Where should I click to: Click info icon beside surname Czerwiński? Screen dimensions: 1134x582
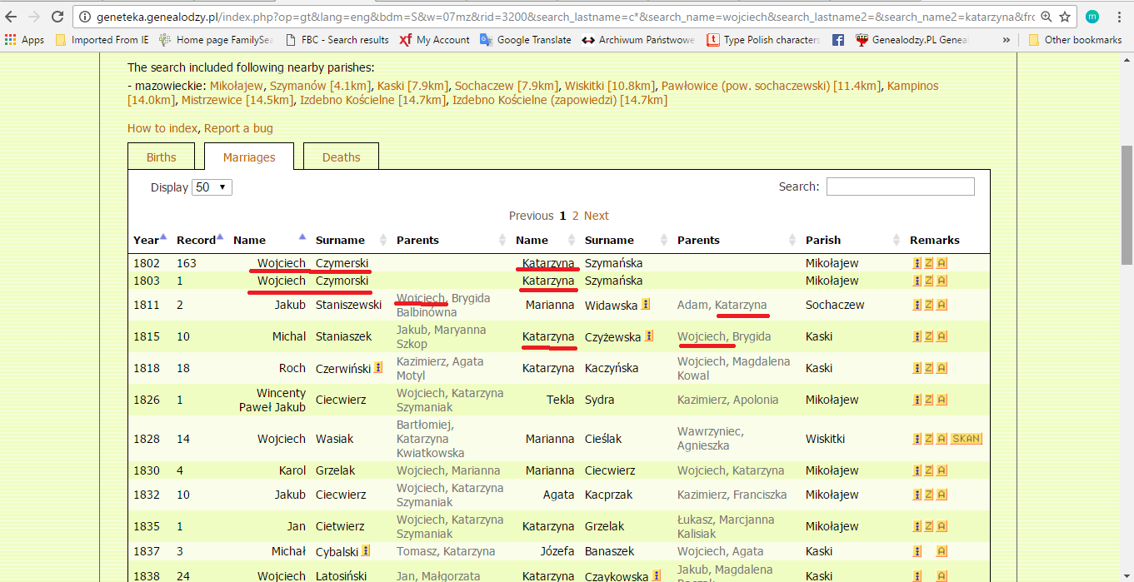point(378,367)
